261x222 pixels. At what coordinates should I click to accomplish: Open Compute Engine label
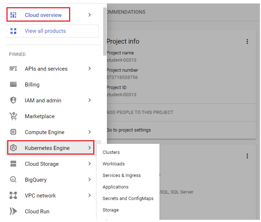point(44,132)
